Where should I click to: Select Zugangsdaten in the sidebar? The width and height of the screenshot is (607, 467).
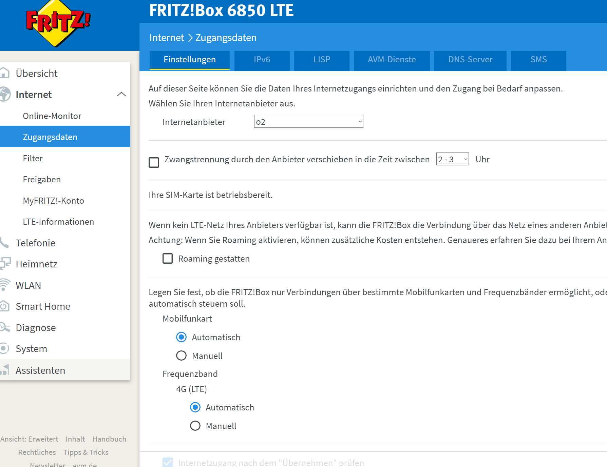(x=65, y=137)
